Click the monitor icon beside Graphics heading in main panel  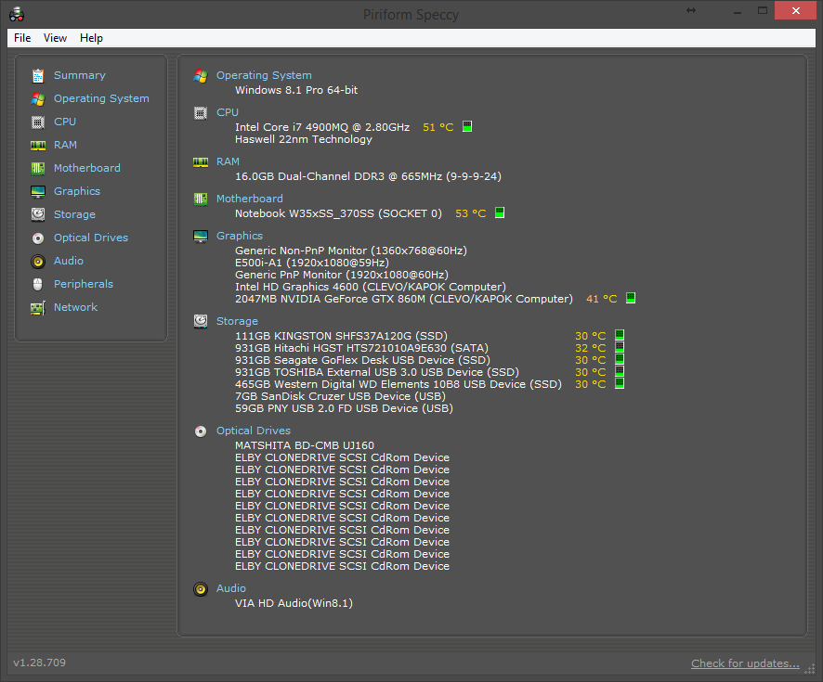(x=201, y=237)
